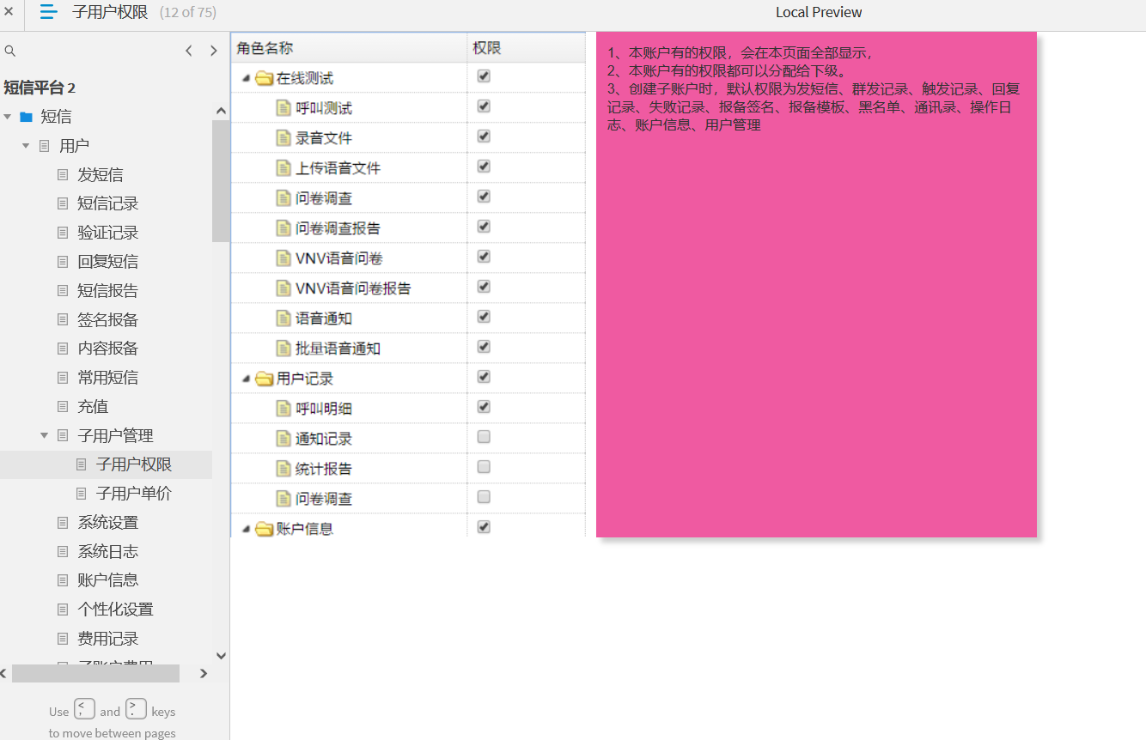Click the sidebar vertical scrollbar thumb
The image size is (1146, 740).
221,181
